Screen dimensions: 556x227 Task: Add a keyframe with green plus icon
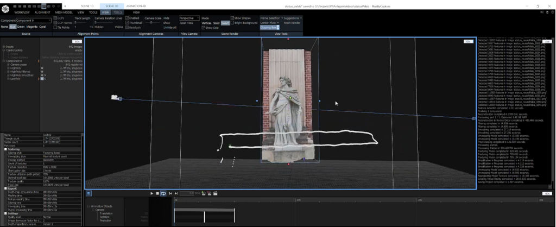pos(204,193)
